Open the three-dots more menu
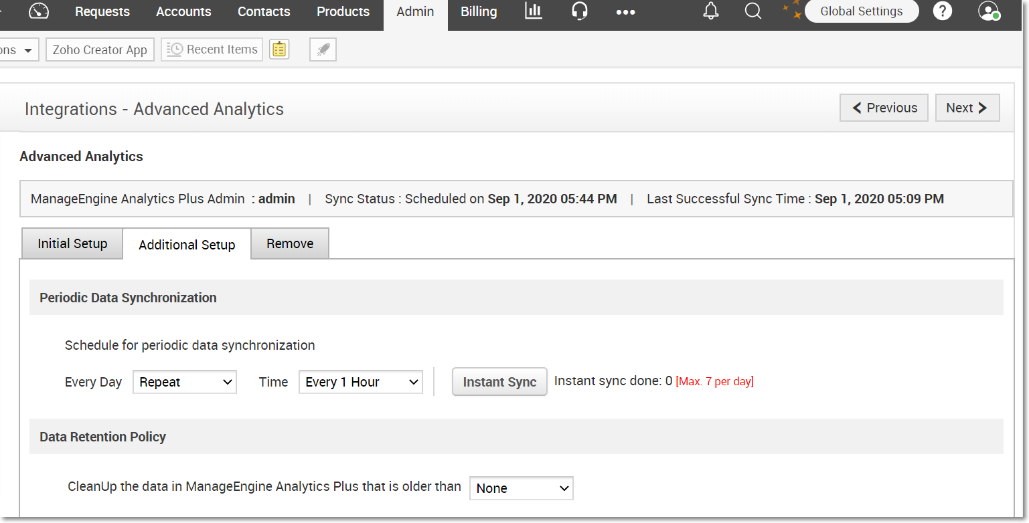 625,12
